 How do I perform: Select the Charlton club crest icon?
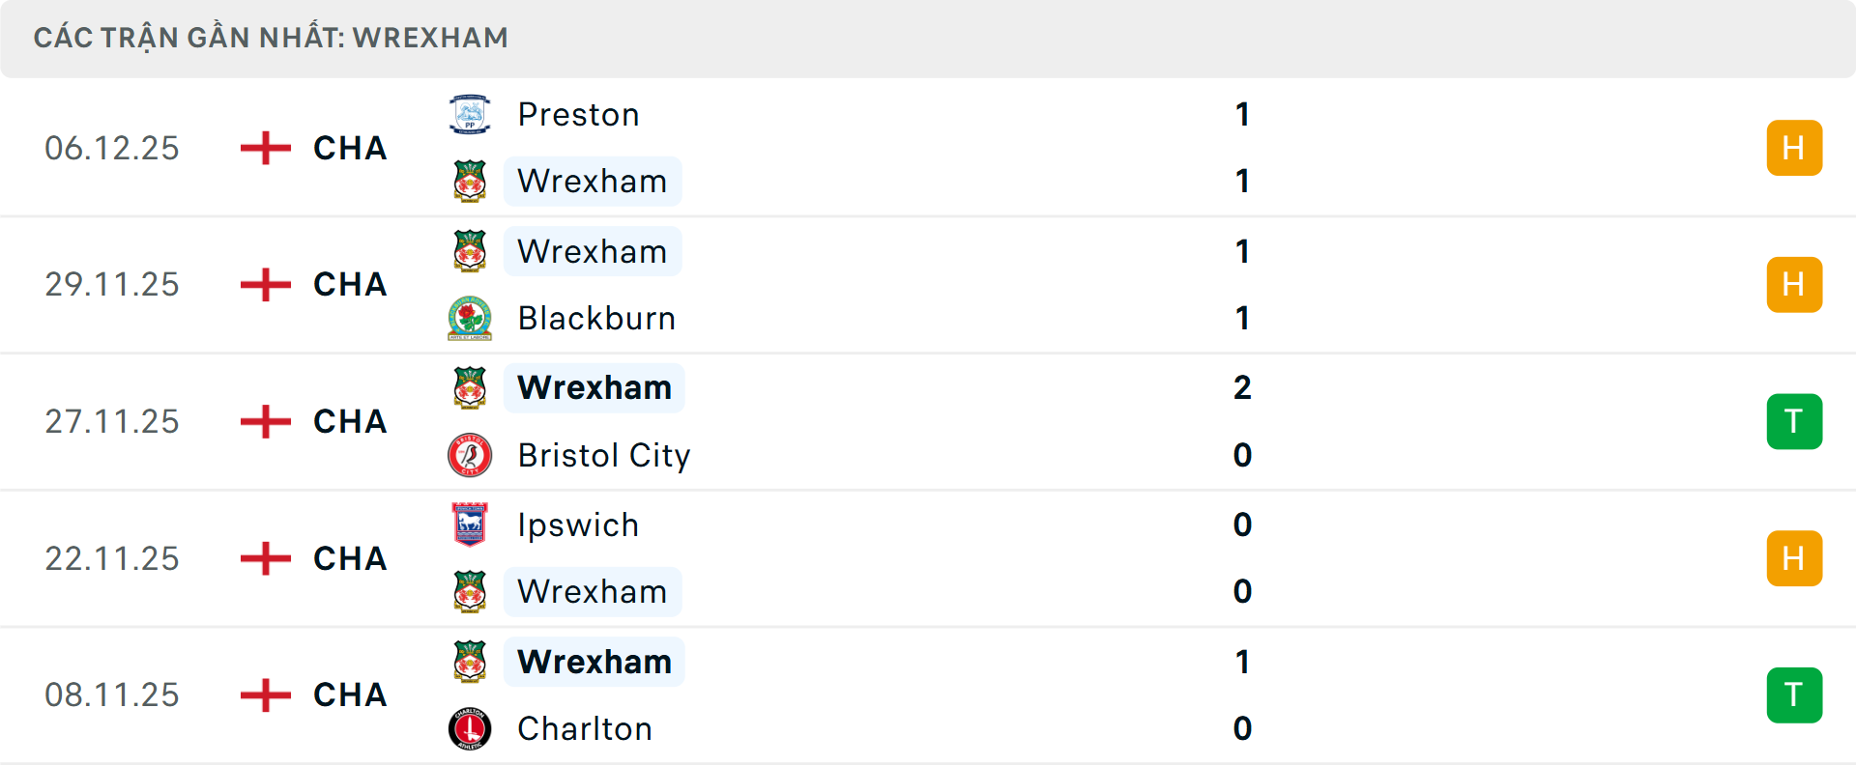469,729
